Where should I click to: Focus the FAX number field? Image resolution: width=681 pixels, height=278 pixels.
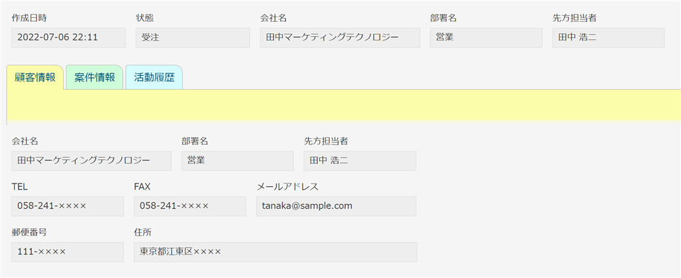tap(190, 206)
